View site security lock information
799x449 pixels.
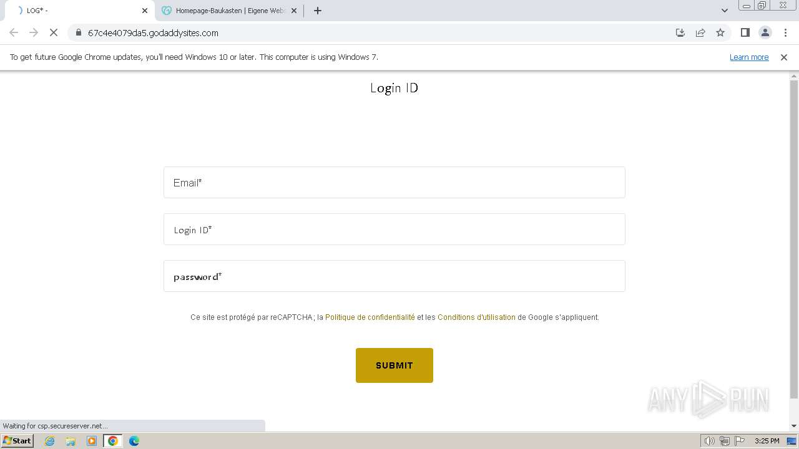click(x=79, y=32)
